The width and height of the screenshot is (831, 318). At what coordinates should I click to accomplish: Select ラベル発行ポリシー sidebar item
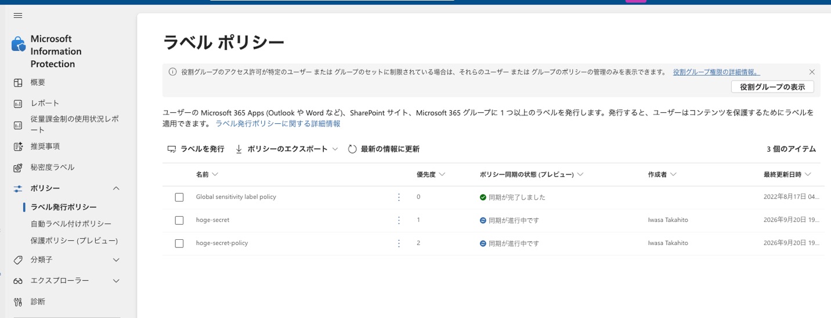(64, 207)
